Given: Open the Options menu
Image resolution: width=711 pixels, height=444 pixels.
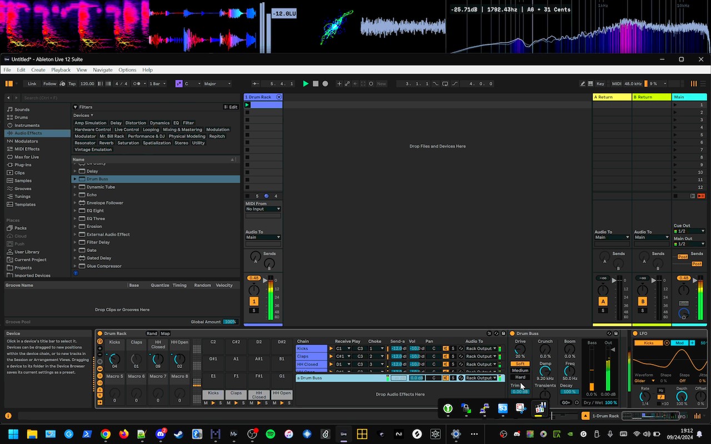Looking at the screenshot, I should coord(127,70).
